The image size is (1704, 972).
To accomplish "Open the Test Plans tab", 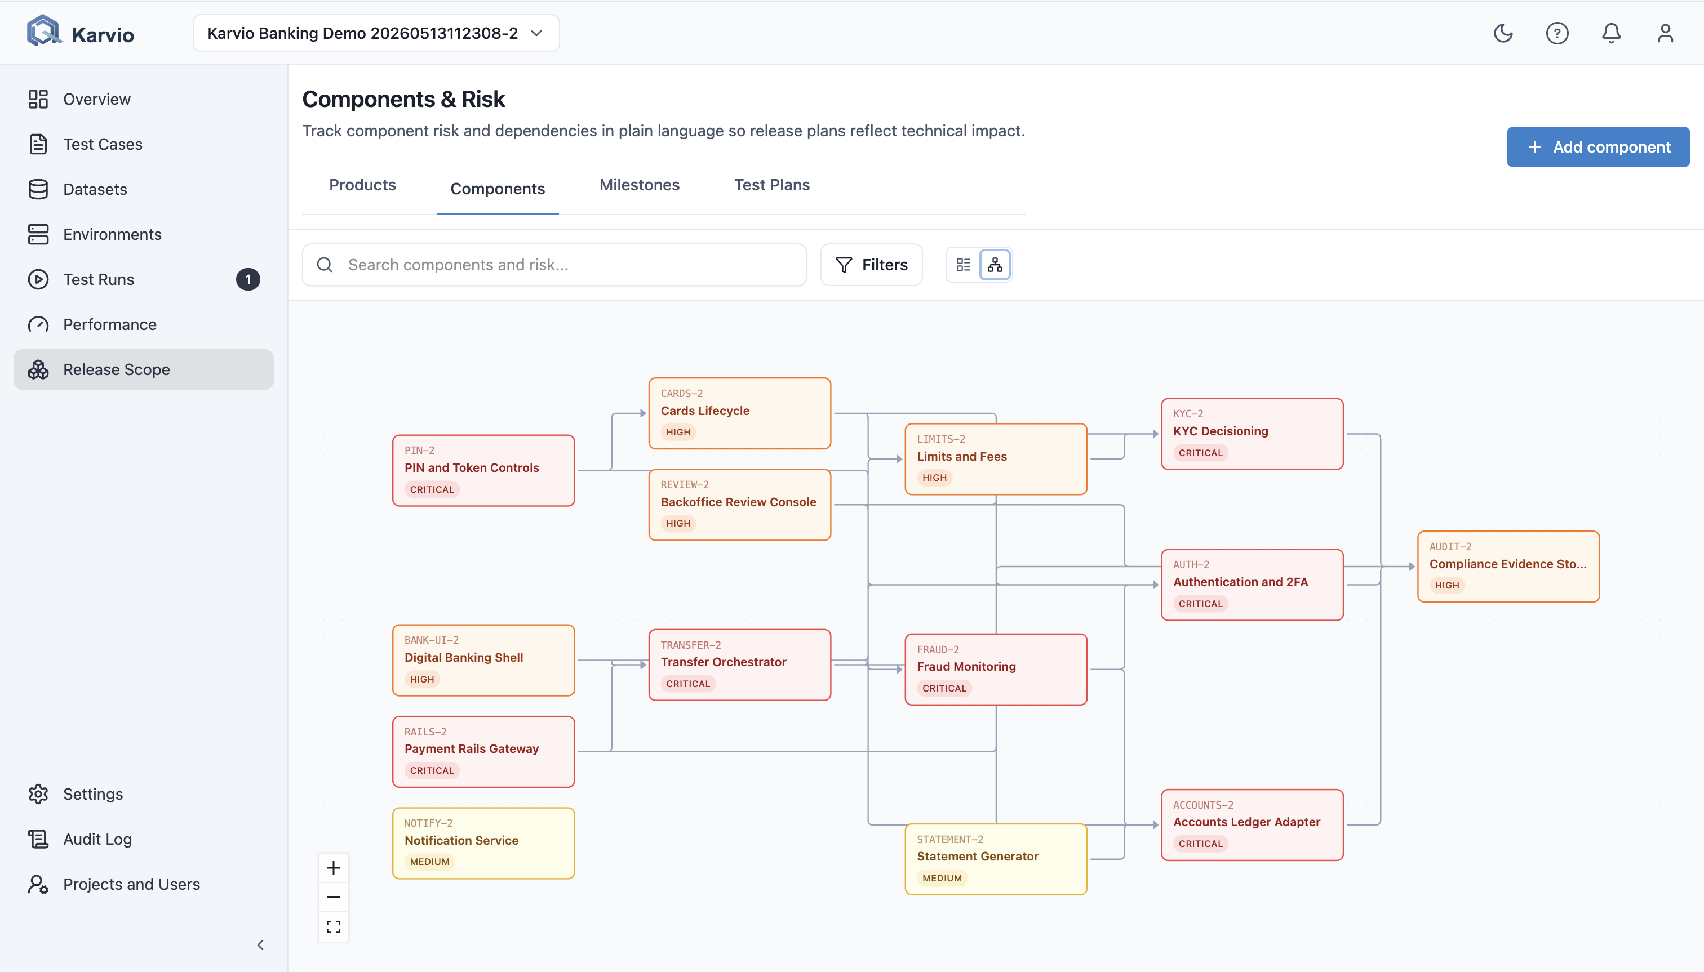I will click(x=771, y=185).
